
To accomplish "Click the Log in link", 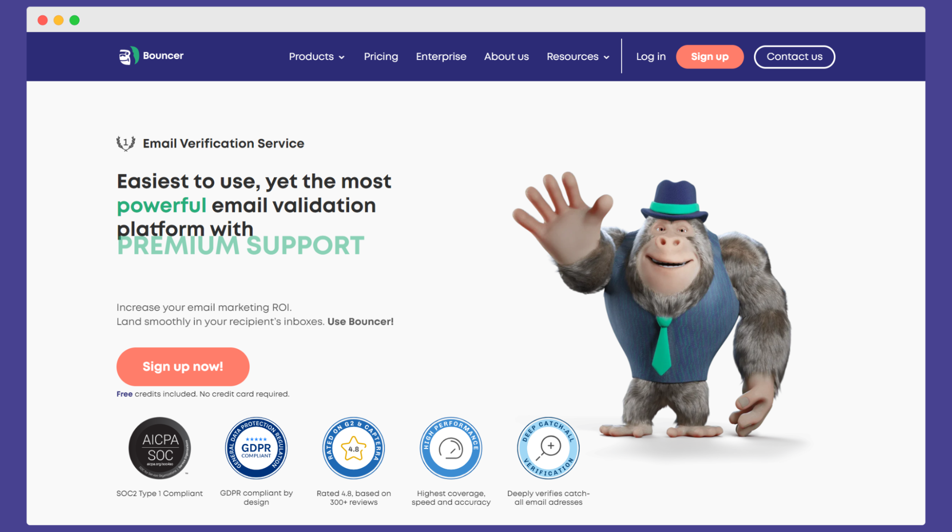I will coord(651,56).
